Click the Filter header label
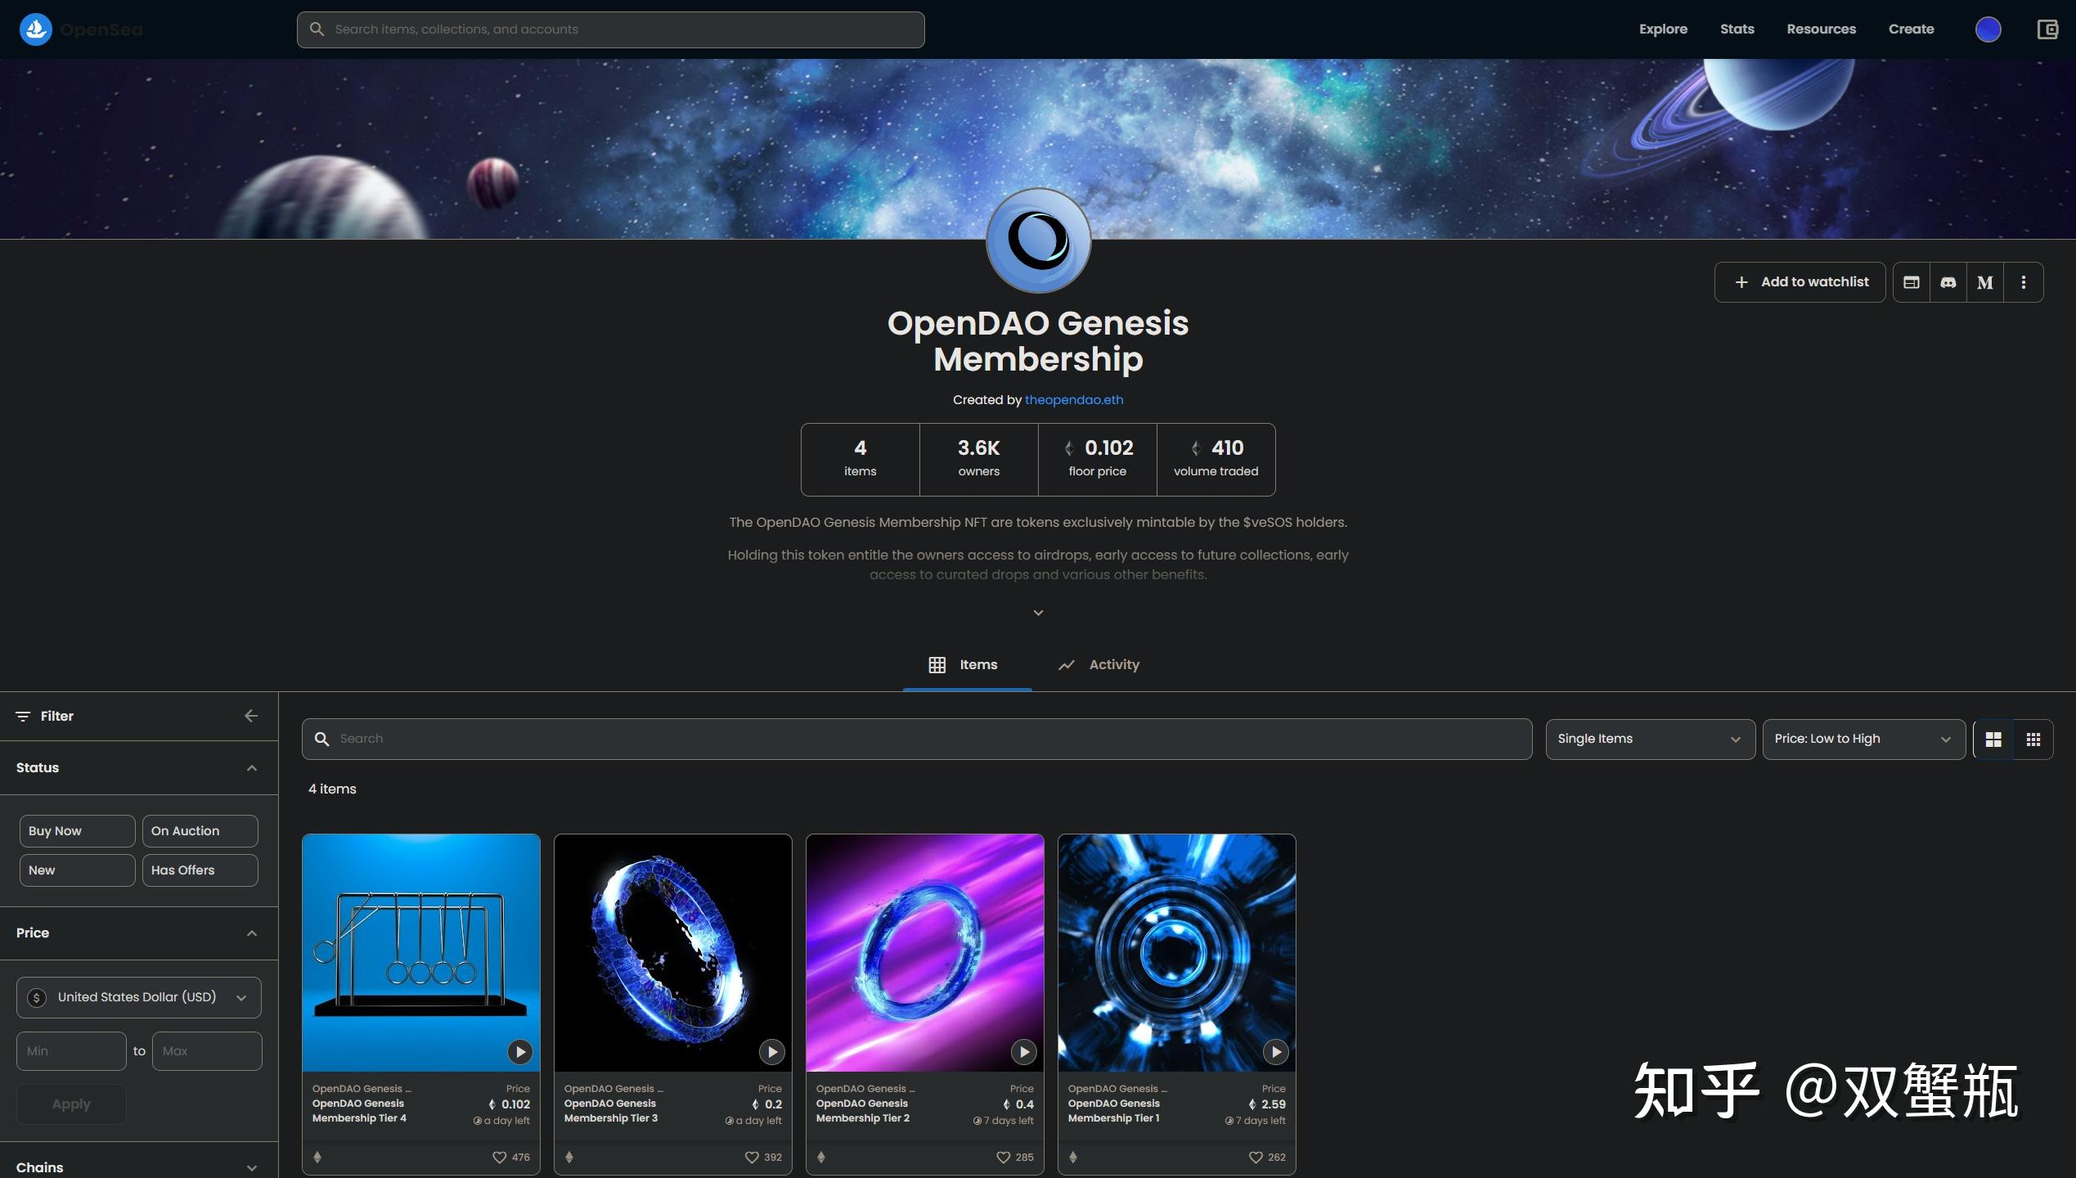Image resolution: width=2076 pixels, height=1178 pixels. pyautogui.click(x=57, y=716)
